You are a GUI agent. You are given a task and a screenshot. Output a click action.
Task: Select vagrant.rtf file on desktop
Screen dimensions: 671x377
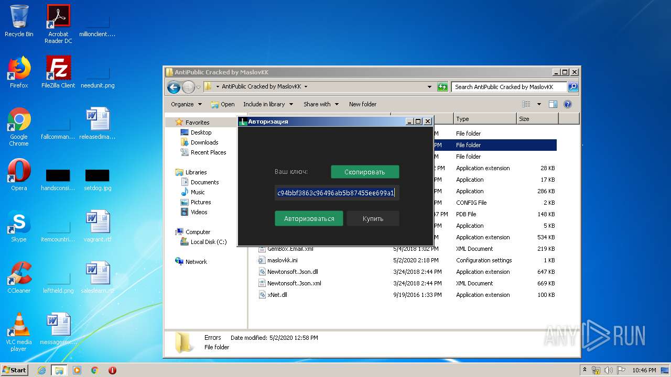coord(98,226)
